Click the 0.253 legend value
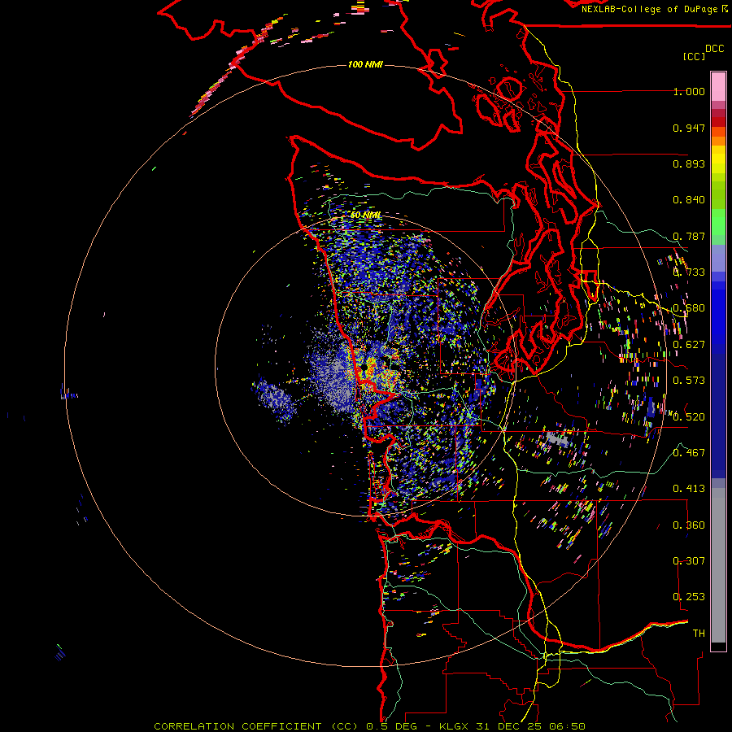This screenshot has height=732, width=732. 689,597
